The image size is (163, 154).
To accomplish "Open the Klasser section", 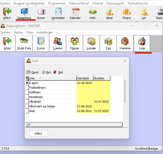I will (75, 44).
